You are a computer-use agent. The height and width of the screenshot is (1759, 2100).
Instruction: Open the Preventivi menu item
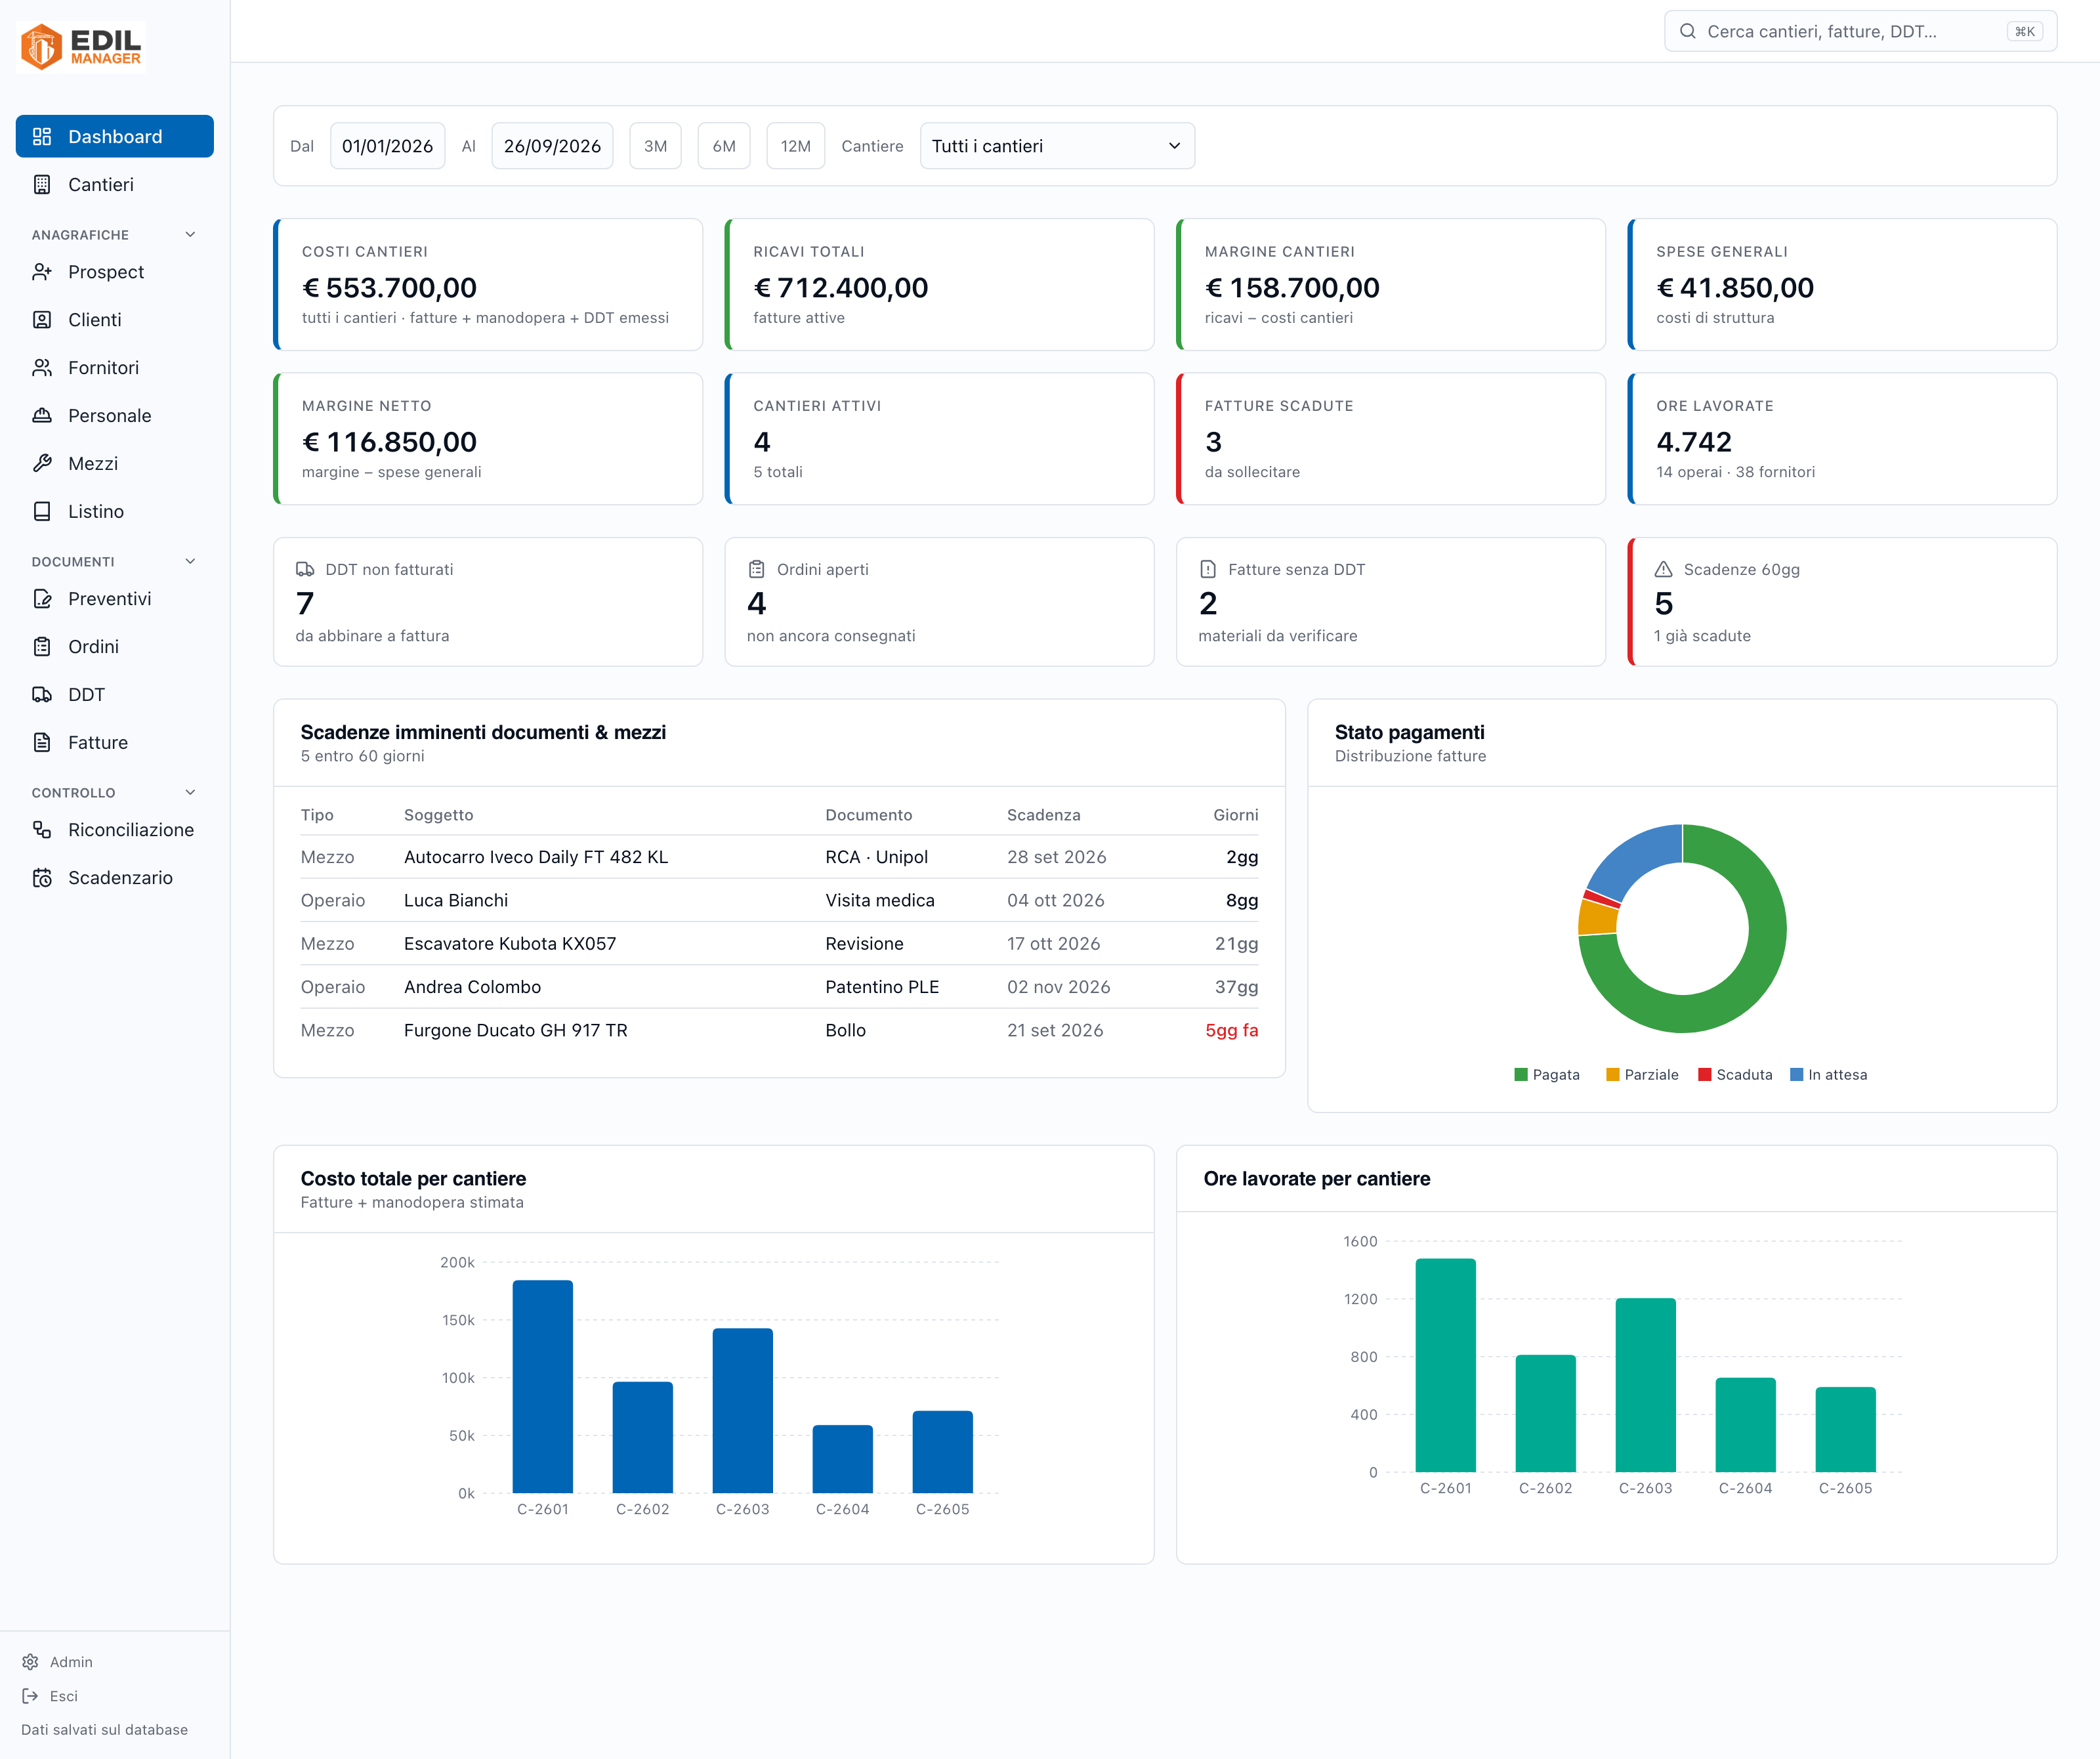115,599
